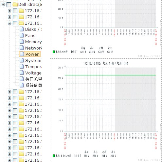Click the 电源无功功率 legend label
Screen dimensions: 162x162
pyautogui.click(x=62, y=52)
